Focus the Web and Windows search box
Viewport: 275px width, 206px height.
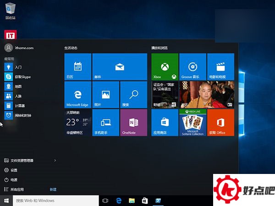(x=56, y=201)
